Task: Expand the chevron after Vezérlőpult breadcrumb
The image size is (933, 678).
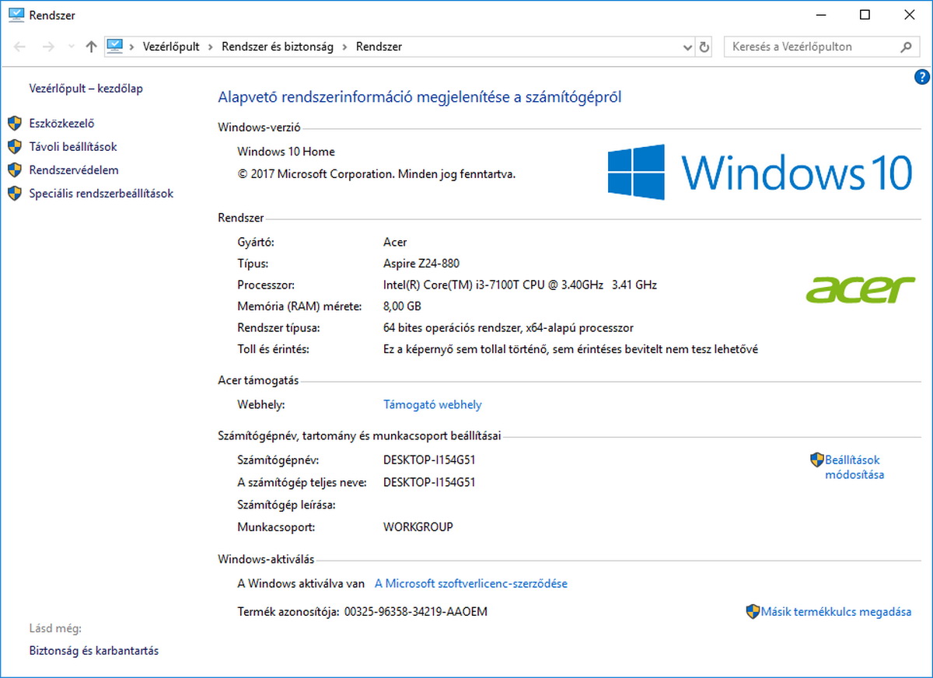Action: click(x=211, y=47)
